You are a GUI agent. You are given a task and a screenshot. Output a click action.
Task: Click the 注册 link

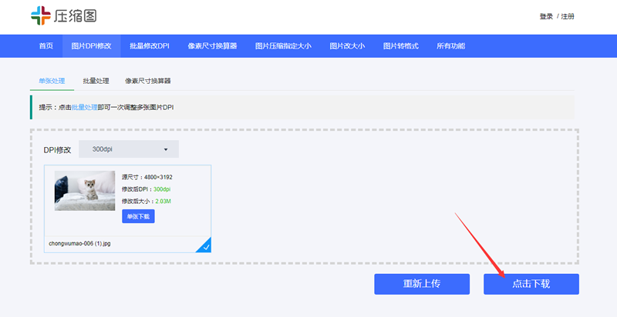tap(568, 16)
